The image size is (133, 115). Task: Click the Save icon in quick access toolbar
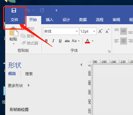coord(14,10)
